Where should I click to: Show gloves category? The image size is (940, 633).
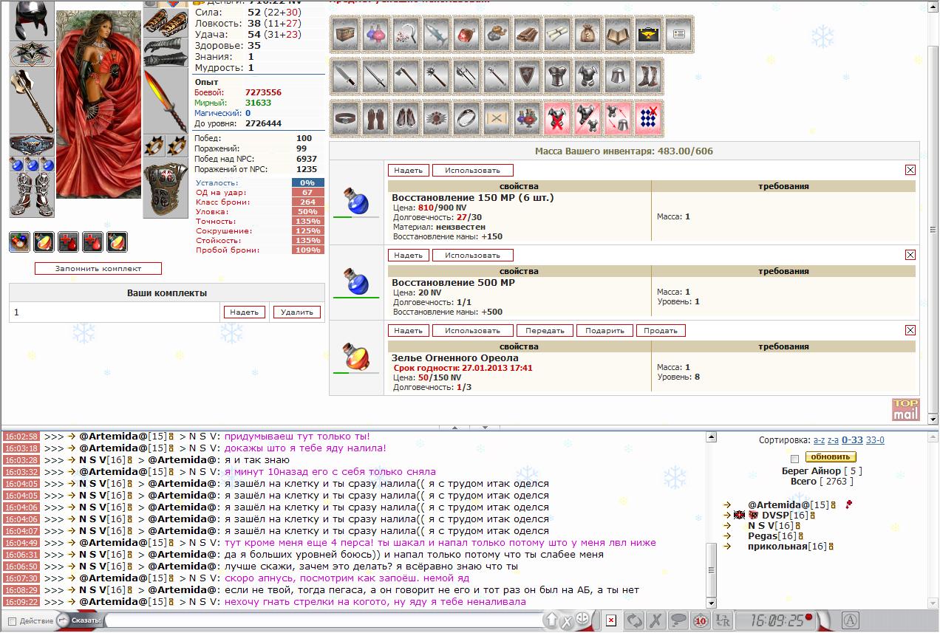pyautogui.click(x=377, y=117)
